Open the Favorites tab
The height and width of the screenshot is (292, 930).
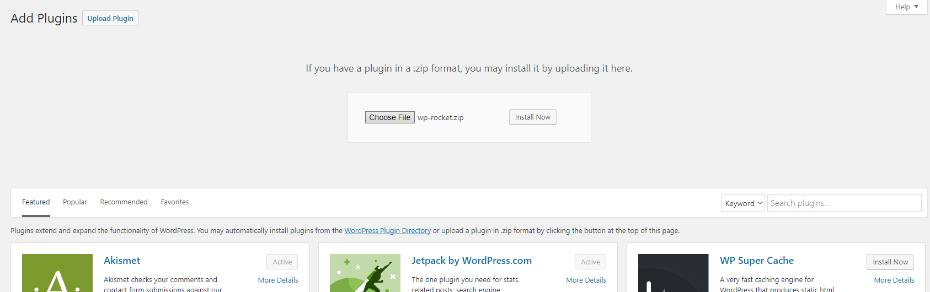coord(175,202)
